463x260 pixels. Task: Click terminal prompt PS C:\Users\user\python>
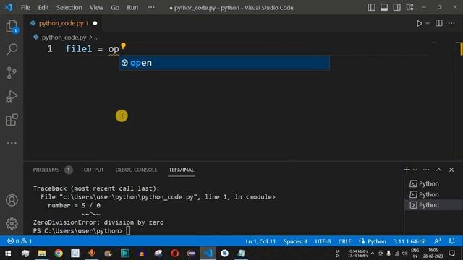tap(77, 231)
